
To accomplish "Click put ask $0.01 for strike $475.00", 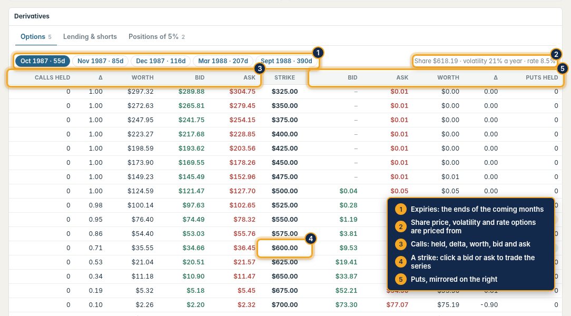I will coord(399,176).
